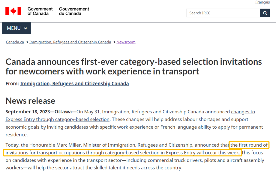Click the main article headline about transport
276x173 pixels.
134,66
